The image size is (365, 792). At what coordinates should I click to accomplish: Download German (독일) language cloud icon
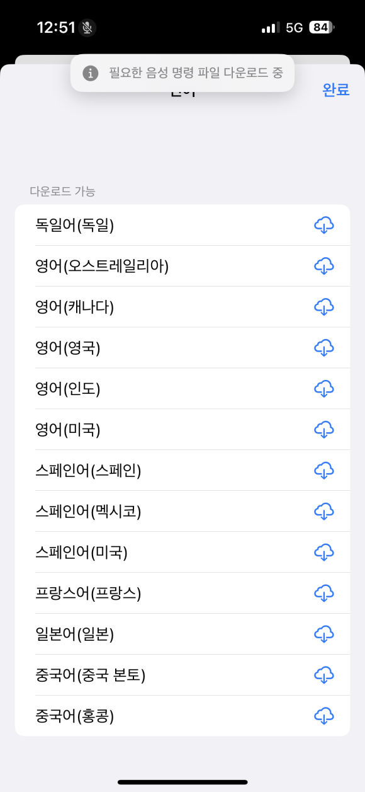323,225
